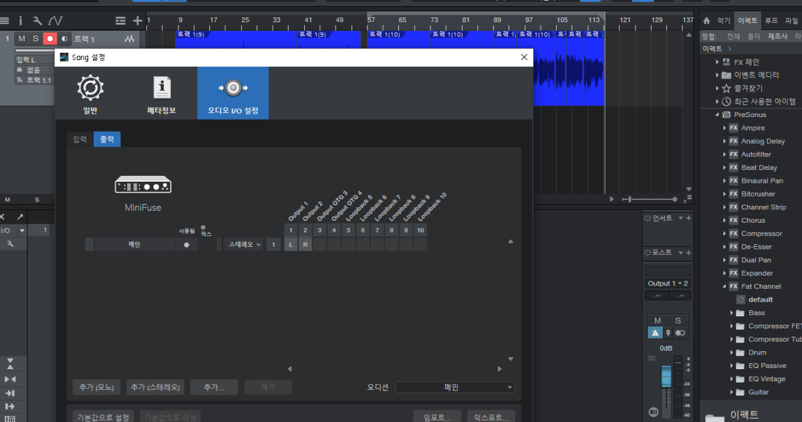
Task: Open the 스테레오 channel format dropdown
Action: tap(243, 245)
